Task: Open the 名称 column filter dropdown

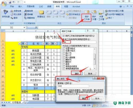Action: (x=43, y=44)
